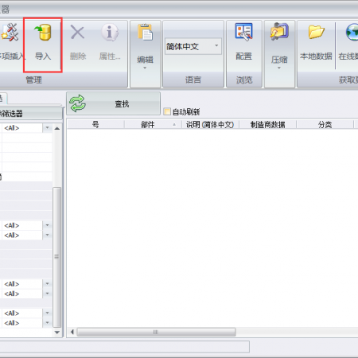358x358 pixels.
Task: Click the 在线 globe icon
Action: click(x=352, y=33)
